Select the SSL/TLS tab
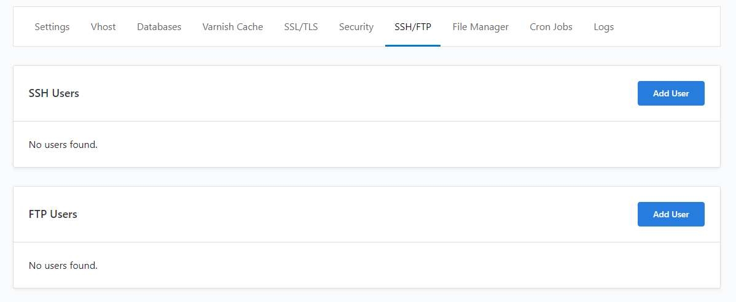The width and height of the screenshot is (736, 302). [301, 27]
